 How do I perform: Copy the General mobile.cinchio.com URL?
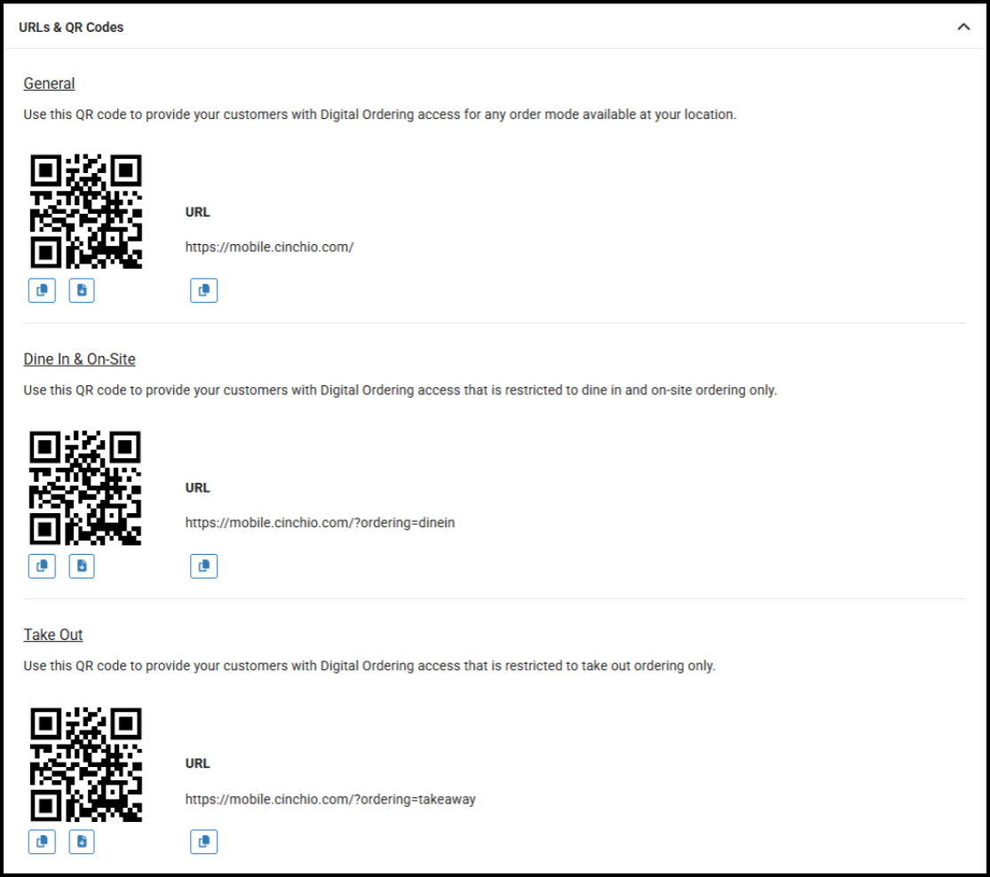coord(203,290)
